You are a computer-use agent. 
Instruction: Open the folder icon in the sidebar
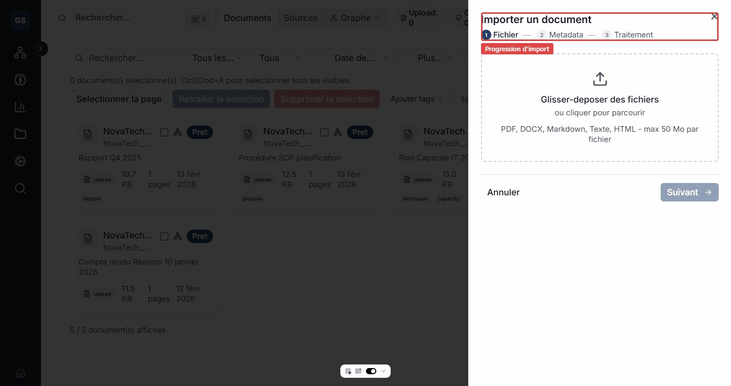[x=21, y=134]
